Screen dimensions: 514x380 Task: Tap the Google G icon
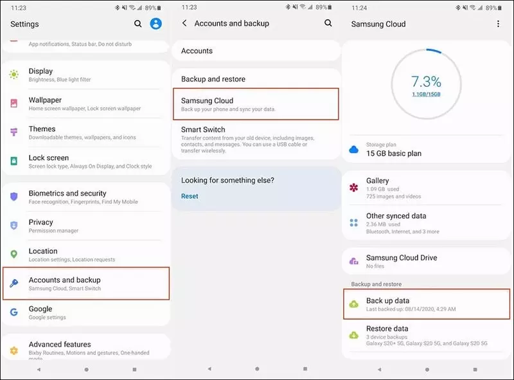click(x=13, y=312)
